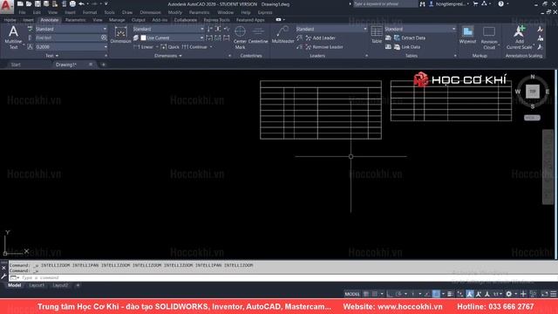The width and height of the screenshot is (558, 314).
Task: Expand the Text panel title arrow
Action: [x=57, y=56]
